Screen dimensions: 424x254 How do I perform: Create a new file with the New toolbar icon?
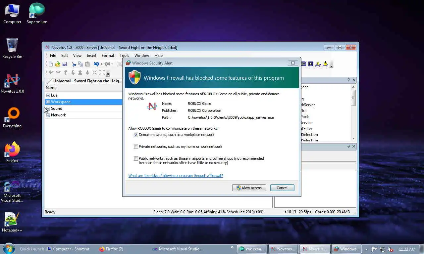coord(51,64)
